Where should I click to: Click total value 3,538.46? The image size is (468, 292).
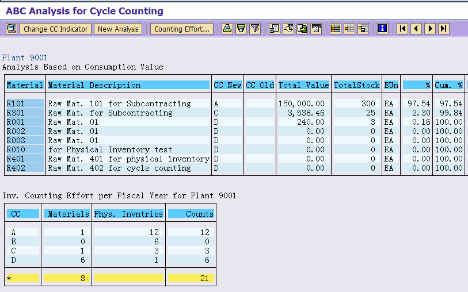click(306, 113)
